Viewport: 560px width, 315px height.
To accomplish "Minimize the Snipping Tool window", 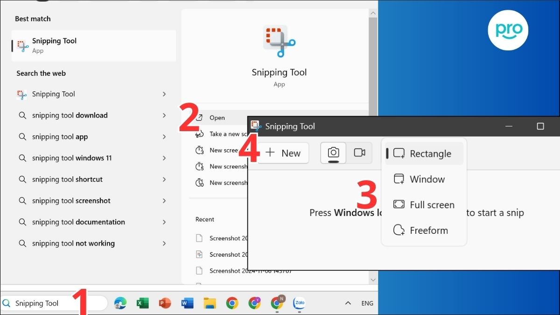I will point(510,126).
